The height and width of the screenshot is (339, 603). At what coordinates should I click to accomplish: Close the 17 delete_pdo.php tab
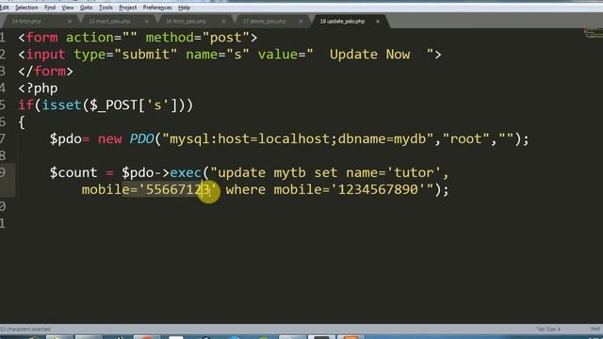tap(301, 21)
